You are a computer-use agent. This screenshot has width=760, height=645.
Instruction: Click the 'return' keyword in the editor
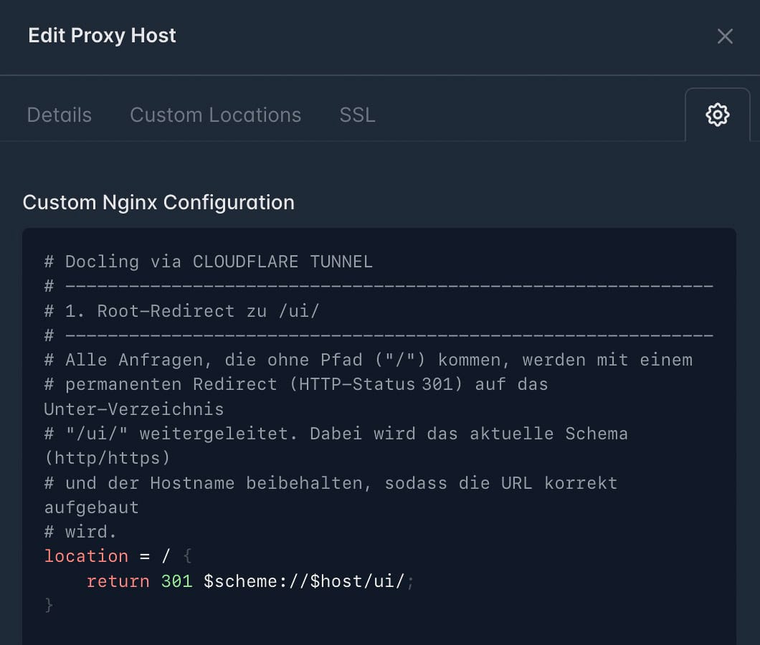tap(118, 580)
